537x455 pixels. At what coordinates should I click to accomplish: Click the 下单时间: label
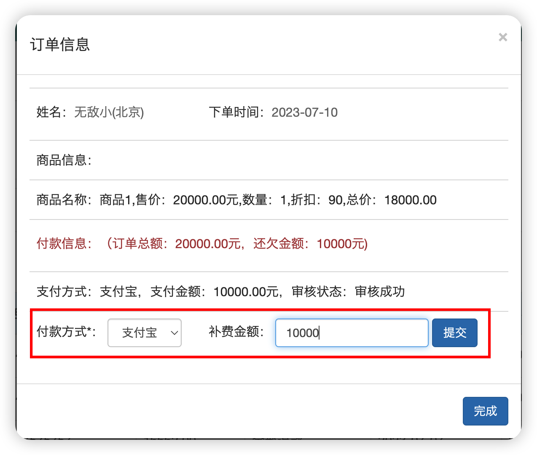click(236, 112)
